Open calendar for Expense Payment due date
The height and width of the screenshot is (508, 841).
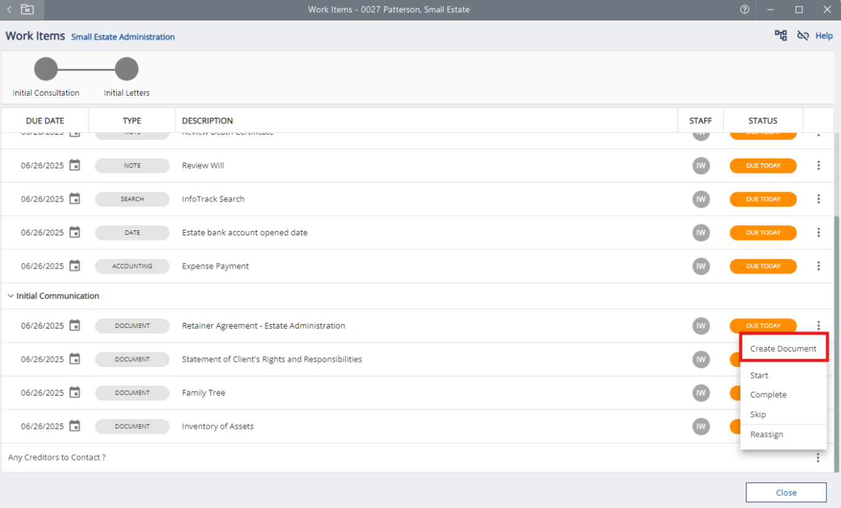pos(74,266)
